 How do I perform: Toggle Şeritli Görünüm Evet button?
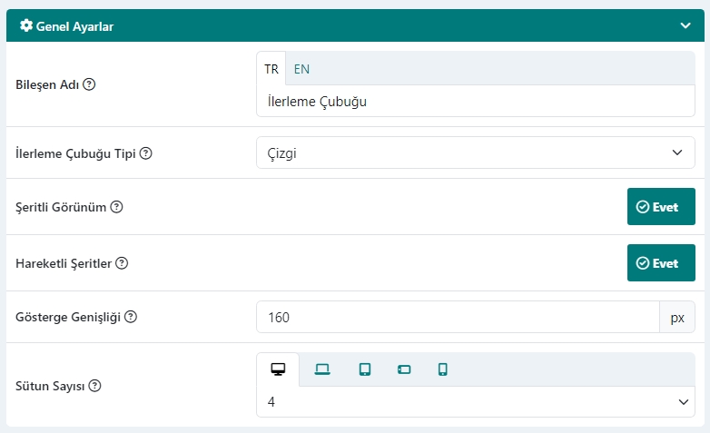click(x=661, y=207)
